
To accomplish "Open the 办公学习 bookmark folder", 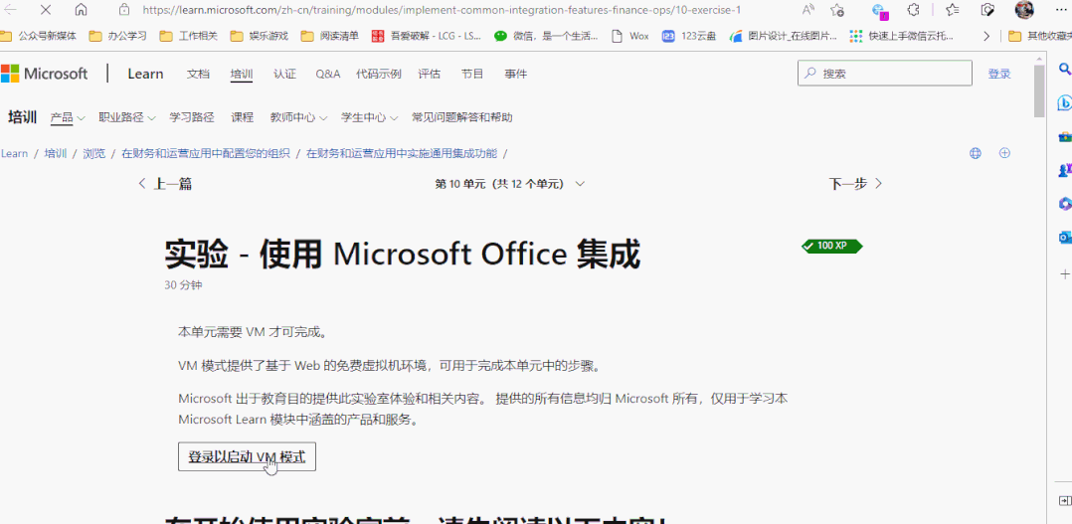I will click(x=119, y=36).
